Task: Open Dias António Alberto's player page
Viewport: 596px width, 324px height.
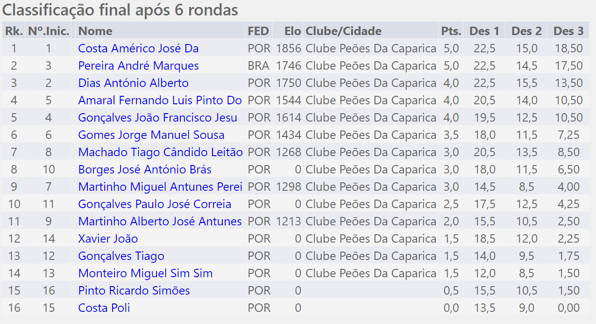Action: click(x=133, y=83)
